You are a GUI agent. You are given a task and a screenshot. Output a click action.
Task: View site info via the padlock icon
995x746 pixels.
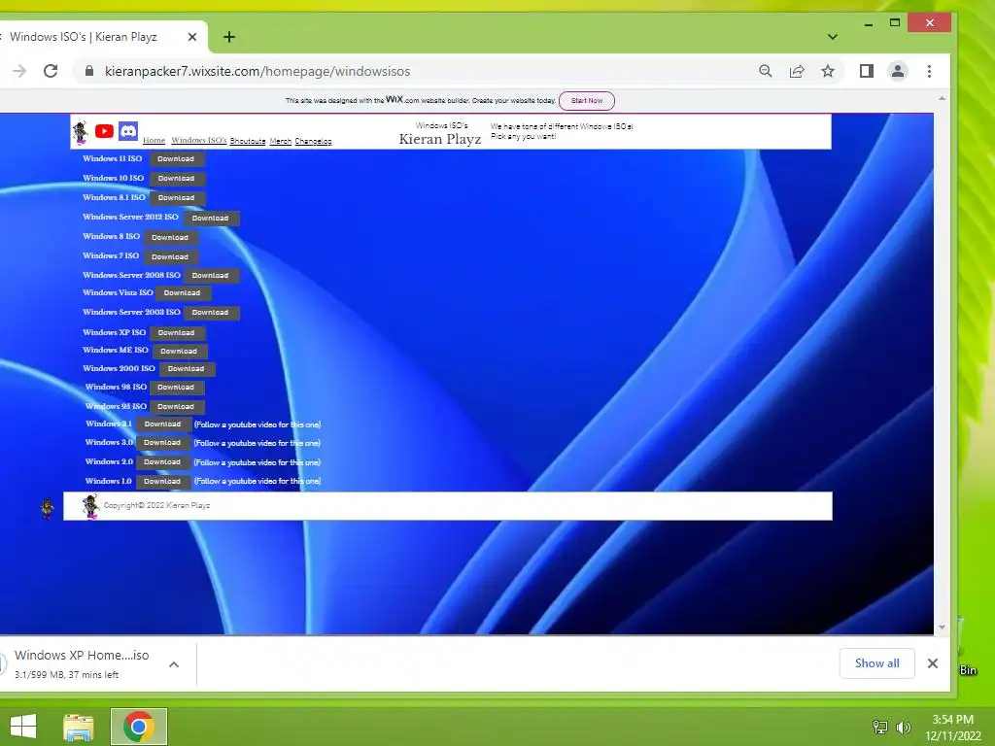[89, 71]
